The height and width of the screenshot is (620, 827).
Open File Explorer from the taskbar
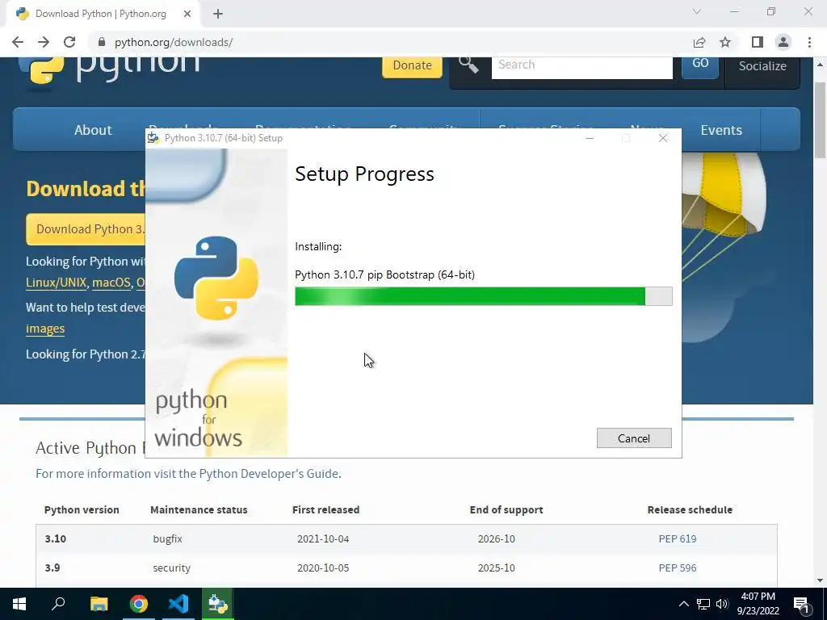(x=99, y=604)
